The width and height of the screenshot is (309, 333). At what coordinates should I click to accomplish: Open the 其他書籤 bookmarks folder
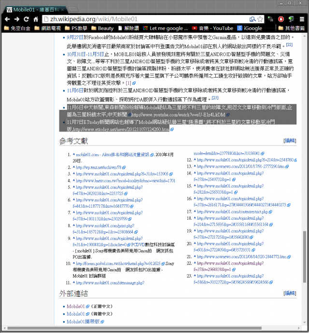[291, 28]
